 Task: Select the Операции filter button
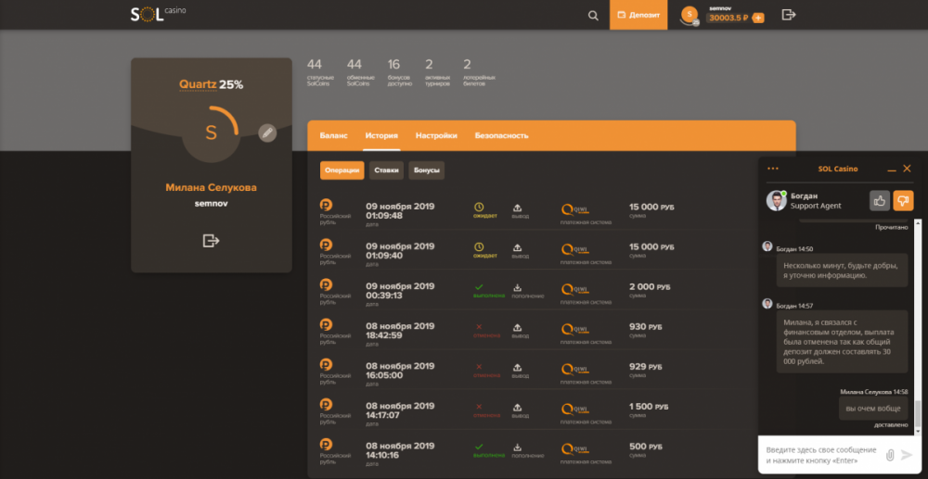[342, 170]
